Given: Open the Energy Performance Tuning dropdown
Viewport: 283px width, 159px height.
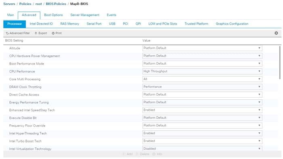Looking at the screenshot, I should [202, 103].
